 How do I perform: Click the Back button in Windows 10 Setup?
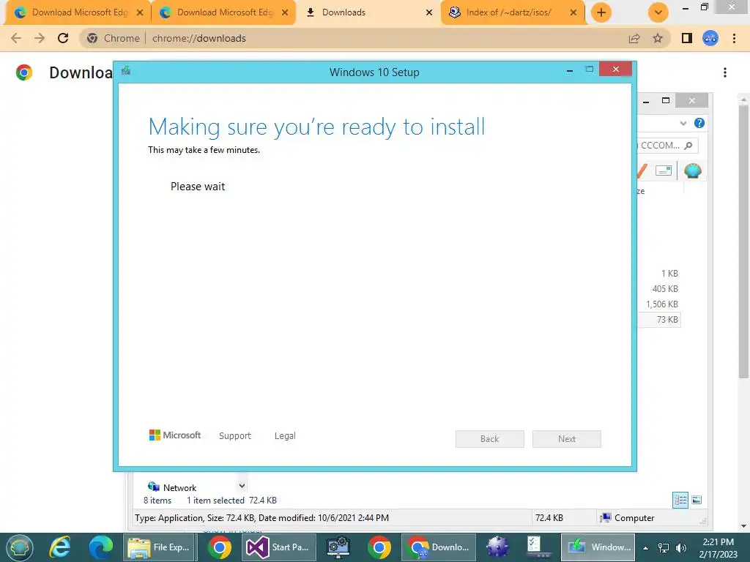pos(490,439)
